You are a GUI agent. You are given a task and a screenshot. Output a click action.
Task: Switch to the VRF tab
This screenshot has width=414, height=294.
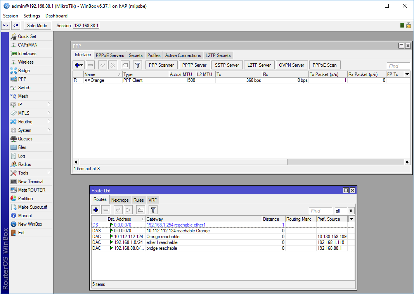152,200
